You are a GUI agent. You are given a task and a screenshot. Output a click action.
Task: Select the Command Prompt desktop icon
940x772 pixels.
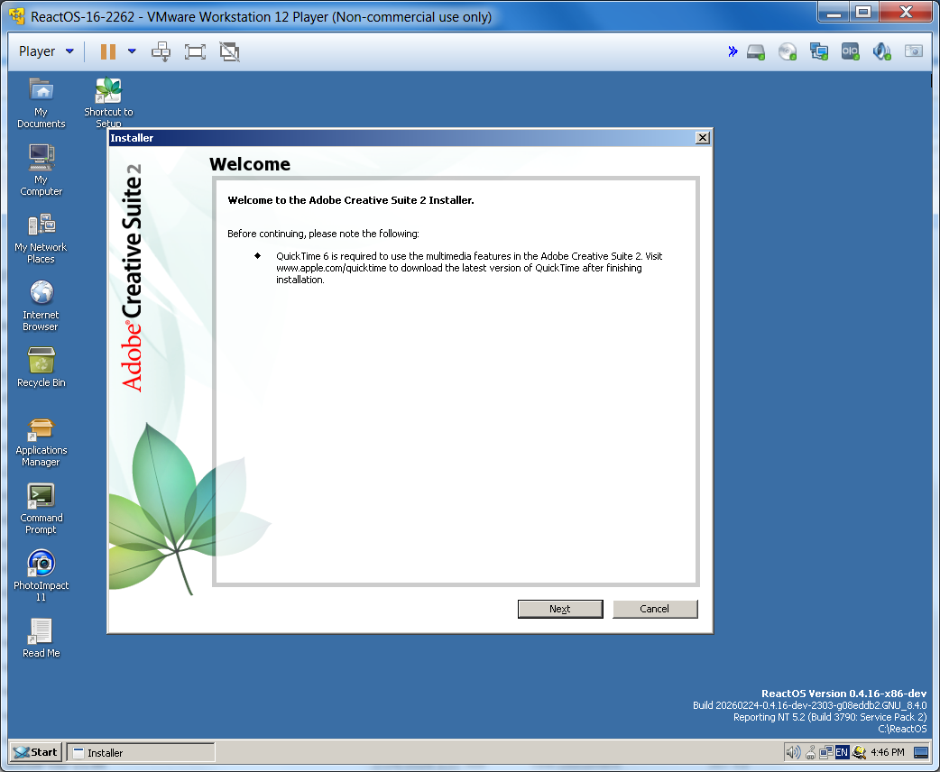pos(41,497)
